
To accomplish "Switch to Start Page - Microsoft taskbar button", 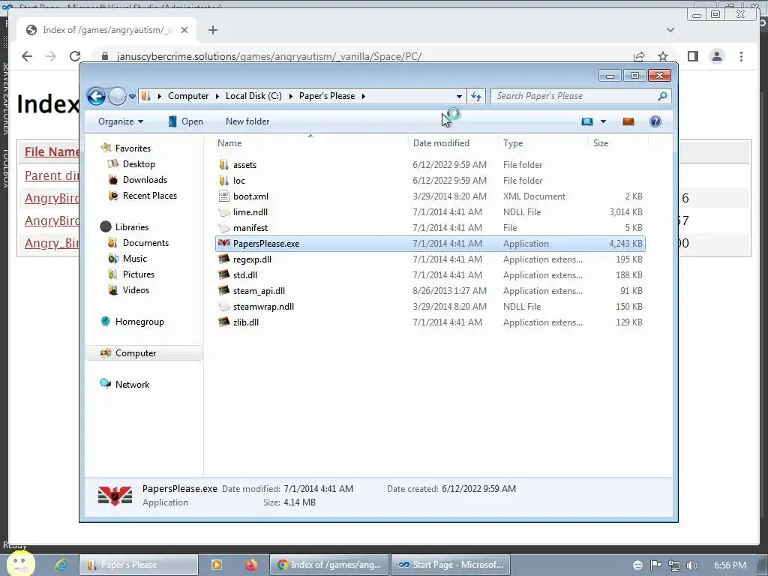I will click(x=451, y=565).
